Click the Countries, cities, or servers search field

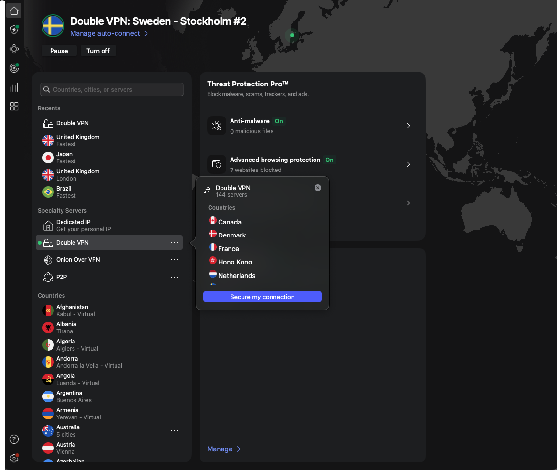tap(112, 90)
